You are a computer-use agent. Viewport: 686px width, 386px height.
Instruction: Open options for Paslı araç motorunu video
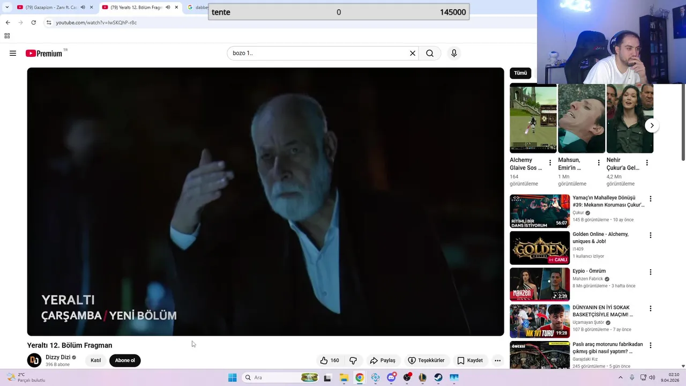(x=651, y=346)
